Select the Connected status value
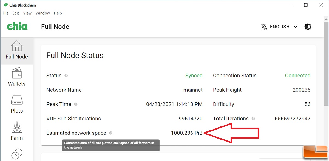This screenshot has height=161, width=329. point(298,76)
